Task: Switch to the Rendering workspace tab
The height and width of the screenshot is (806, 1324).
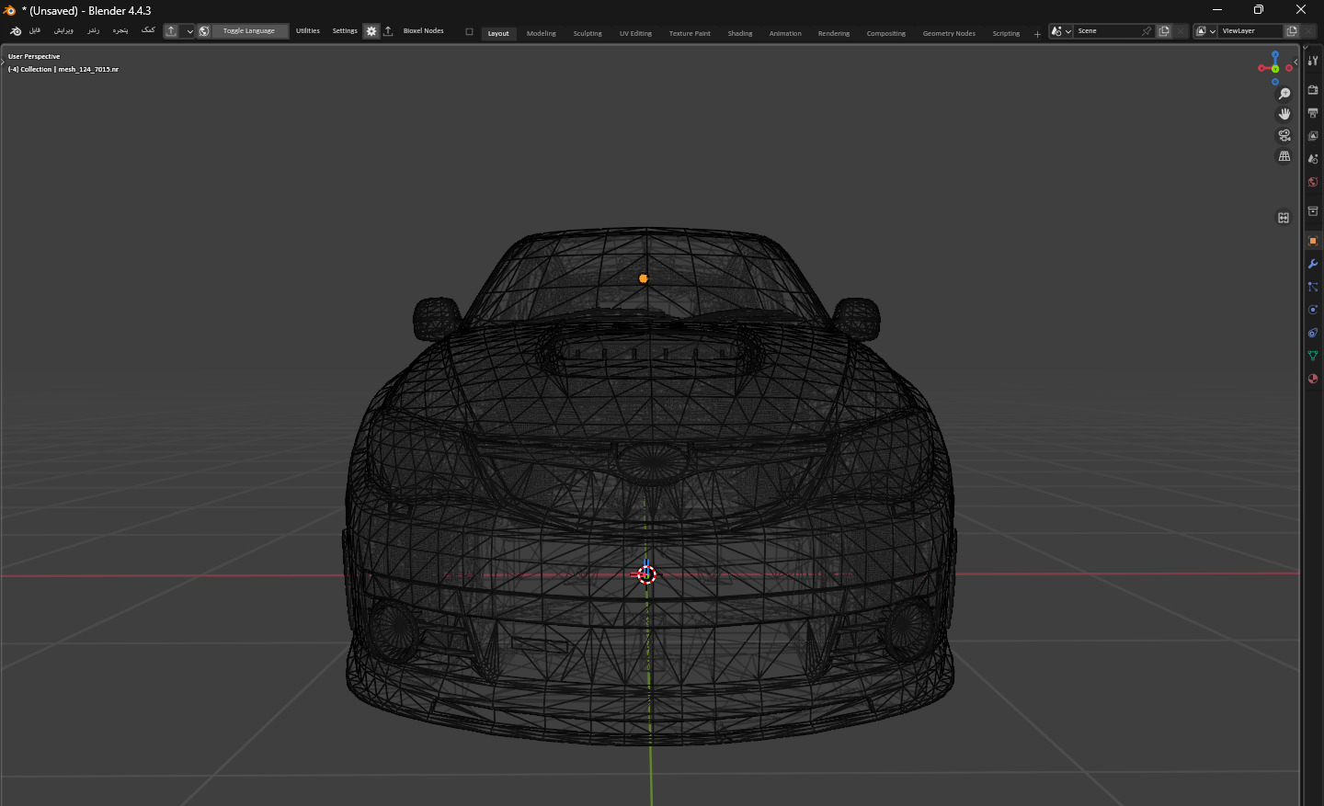Action: (x=834, y=34)
